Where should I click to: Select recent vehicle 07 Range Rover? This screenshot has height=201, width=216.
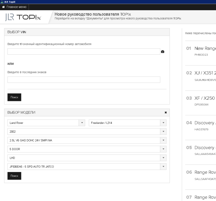205,197
